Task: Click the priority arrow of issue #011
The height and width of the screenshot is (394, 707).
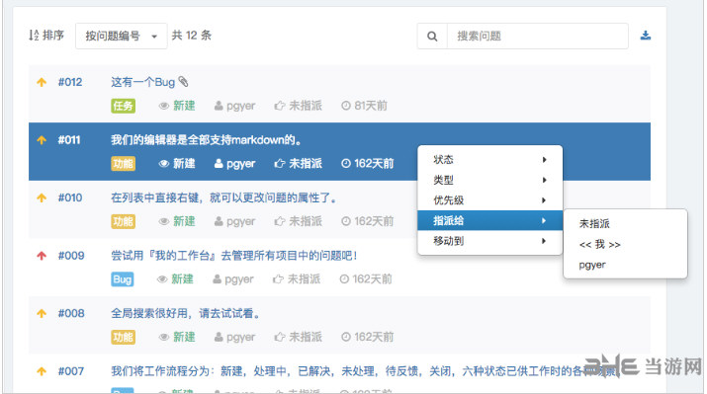Action: [x=42, y=140]
